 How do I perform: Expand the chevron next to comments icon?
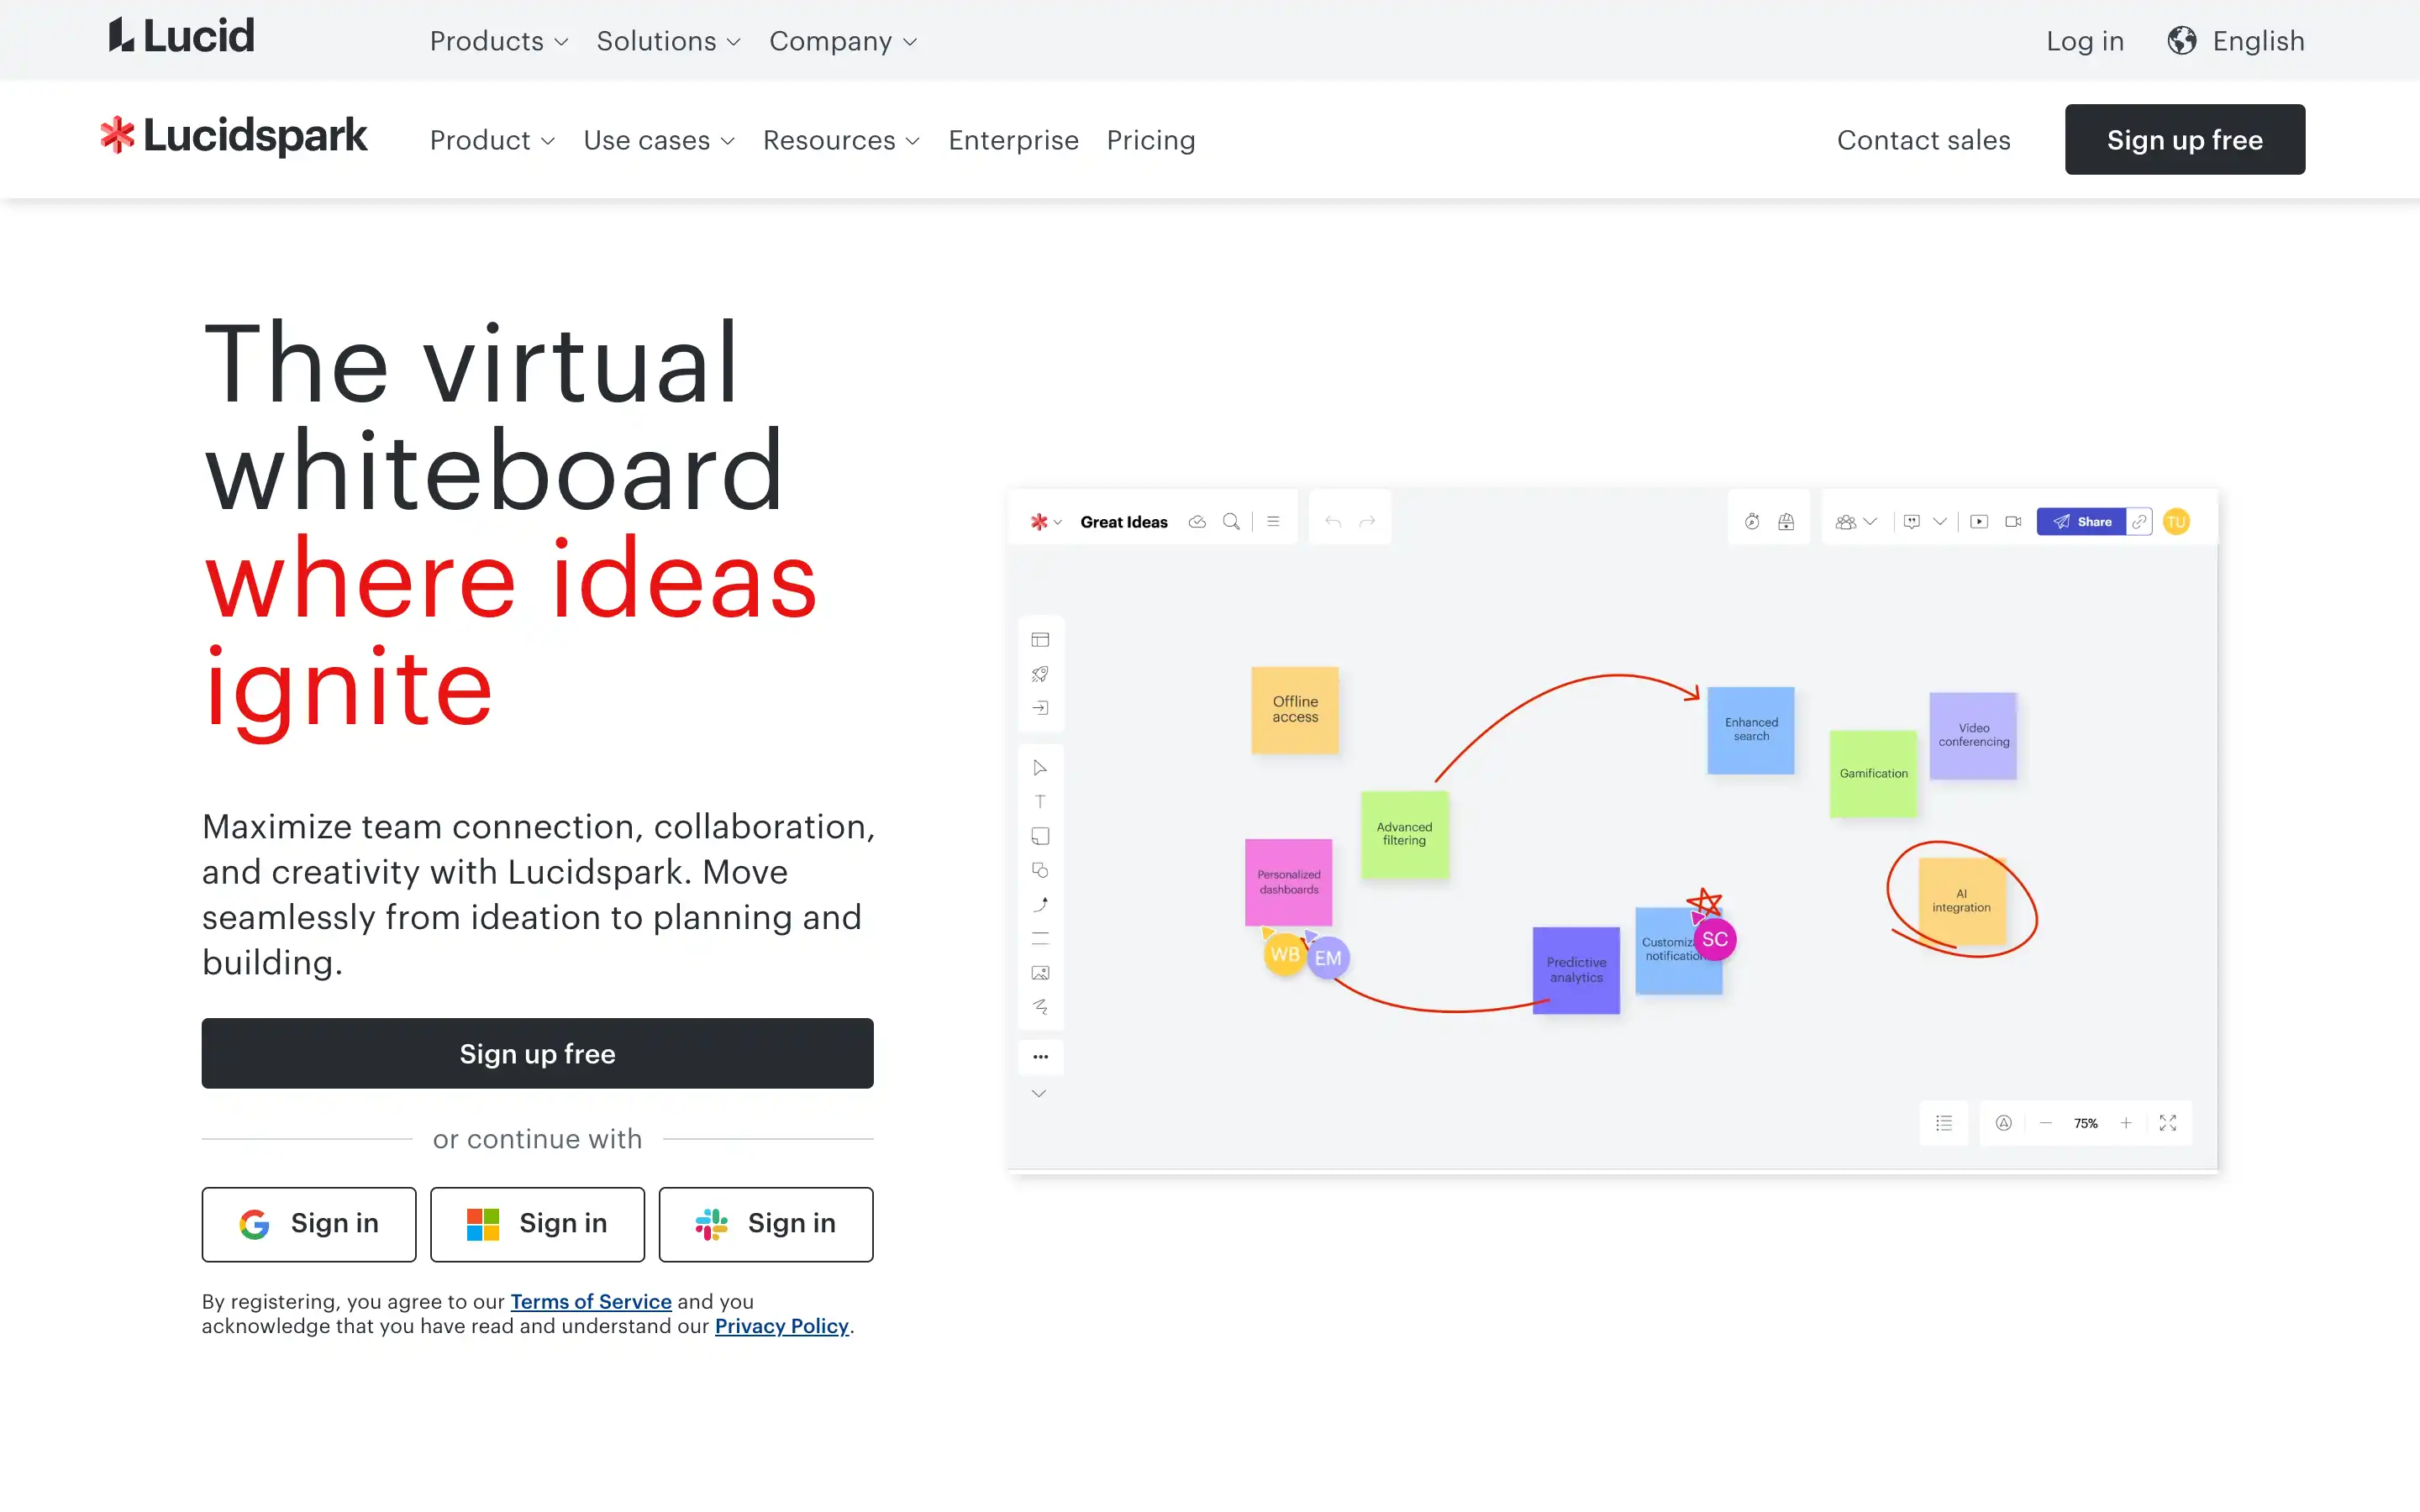(1940, 521)
